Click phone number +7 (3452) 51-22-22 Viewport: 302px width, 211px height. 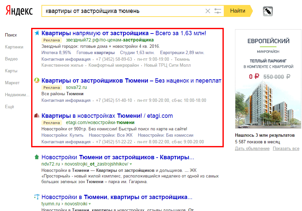[114, 142]
